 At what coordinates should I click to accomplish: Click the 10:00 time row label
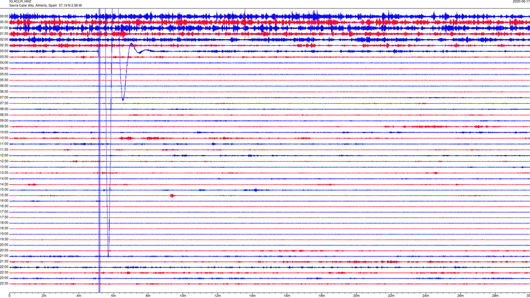[x=4, y=132]
